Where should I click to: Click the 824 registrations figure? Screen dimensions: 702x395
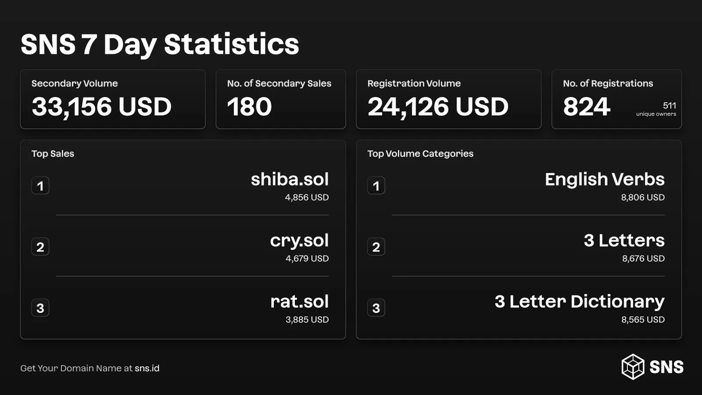587,107
